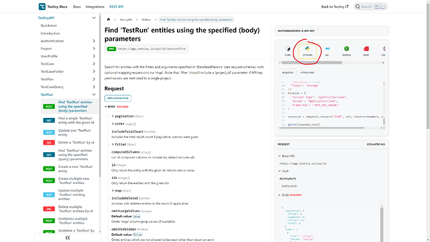Image resolution: width=430 pixels, height=242 pixels.
Task: Open the REST API nav item
Action: (117, 7)
